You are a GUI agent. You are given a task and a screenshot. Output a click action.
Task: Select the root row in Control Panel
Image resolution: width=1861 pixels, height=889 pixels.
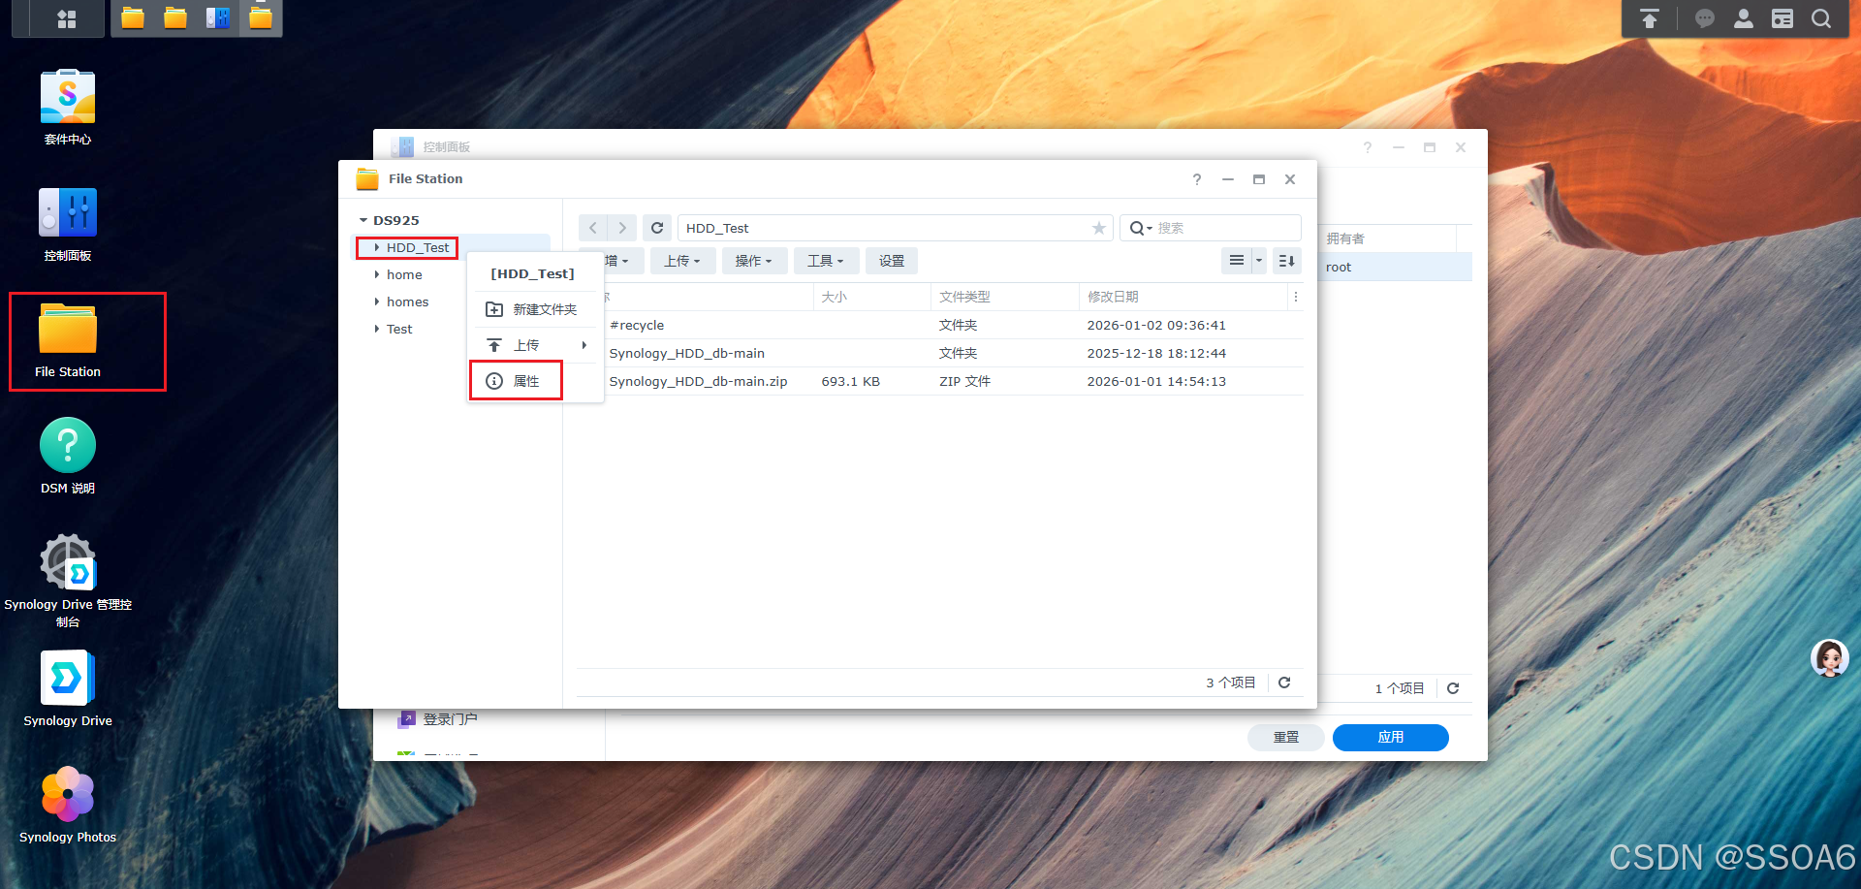tap(1395, 268)
